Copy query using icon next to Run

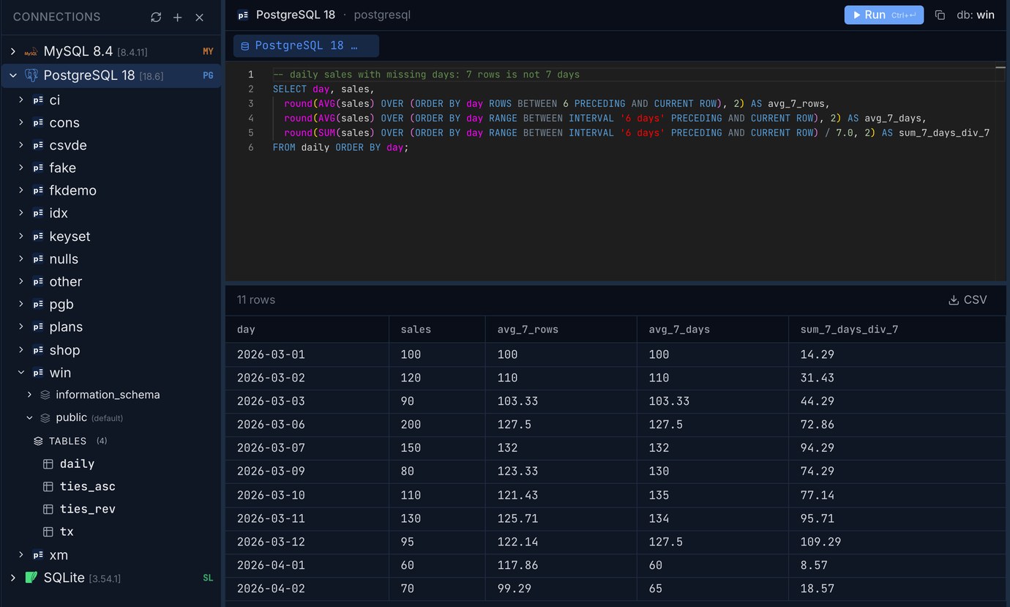[x=940, y=15]
